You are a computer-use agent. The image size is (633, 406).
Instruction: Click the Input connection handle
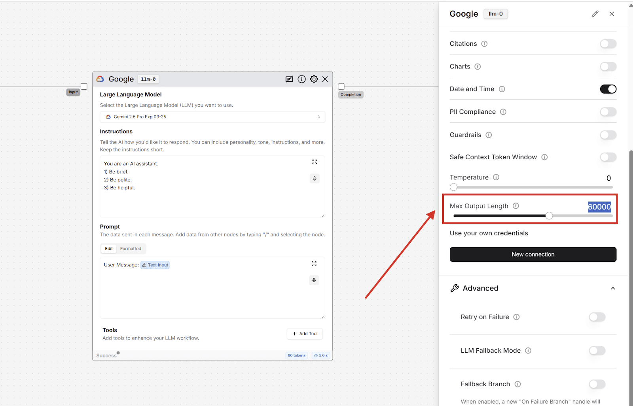(x=84, y=87)
